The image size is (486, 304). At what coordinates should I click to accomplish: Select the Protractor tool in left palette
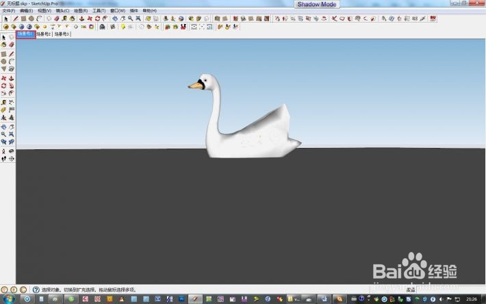click(3, 110)
